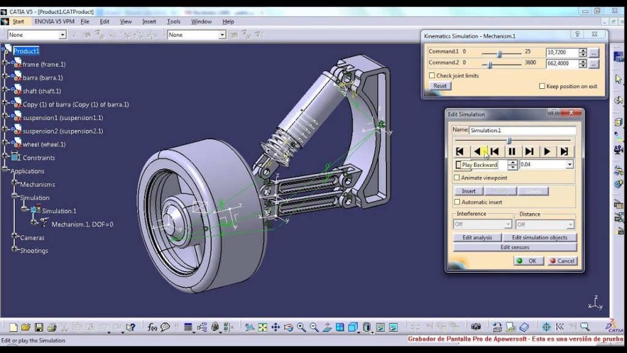Viewport: 627px width, 353px height.
Task: Open the first None dropdown in toolbar
Action: (62, 35)
